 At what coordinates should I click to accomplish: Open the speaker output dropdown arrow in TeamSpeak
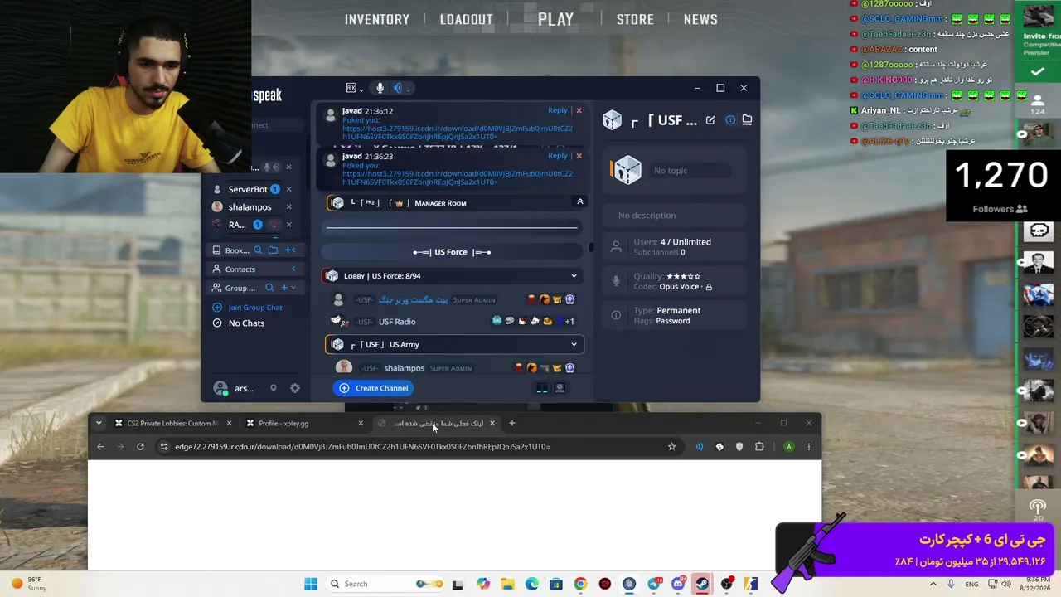point(408,89)
